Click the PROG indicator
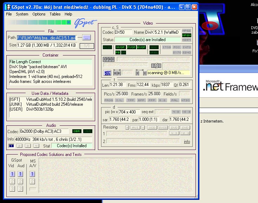The width and height of the screenshot is (258, 203). point(108,100)
